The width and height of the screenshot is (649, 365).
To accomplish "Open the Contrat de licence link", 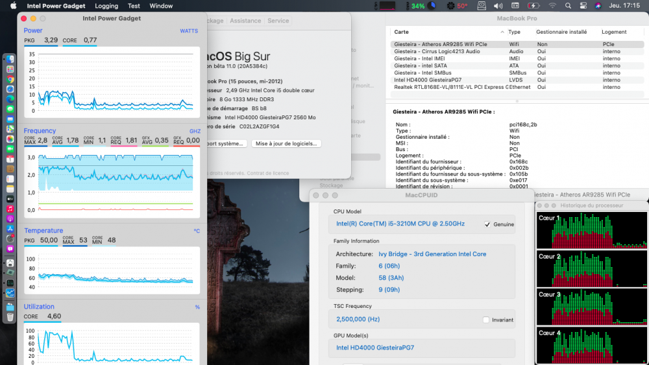I will click(x=268, y=173).
